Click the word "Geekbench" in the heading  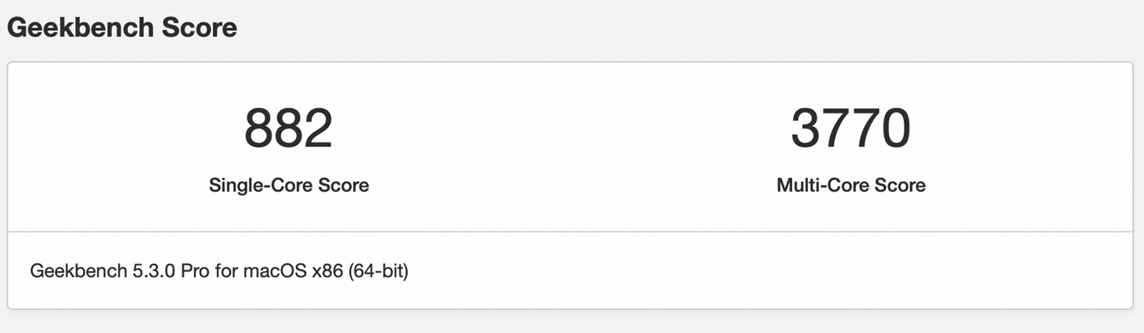pos(81,28)
